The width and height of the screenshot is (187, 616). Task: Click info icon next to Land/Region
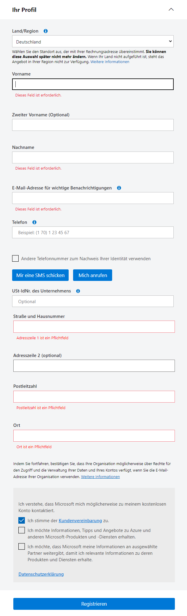(46, 31)
